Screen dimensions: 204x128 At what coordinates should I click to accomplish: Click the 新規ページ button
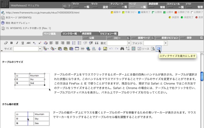[143, 38]
